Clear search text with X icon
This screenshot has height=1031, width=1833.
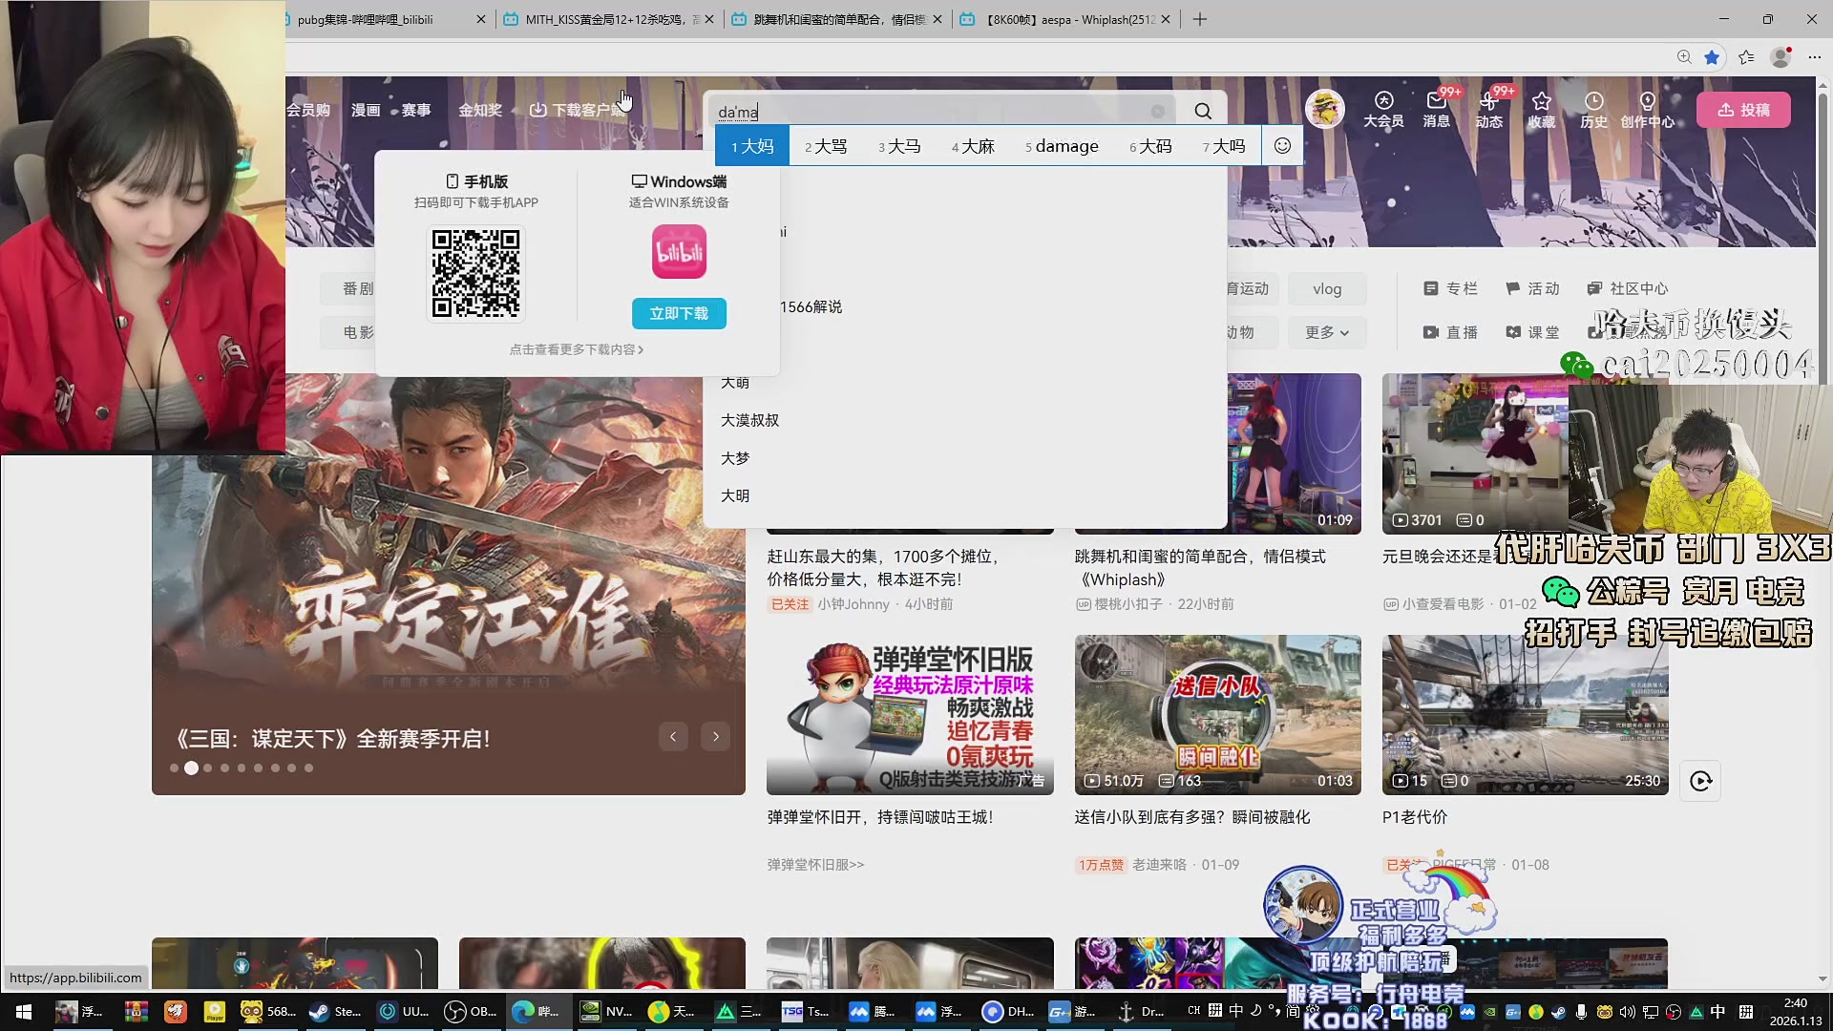pos(1157,112)
